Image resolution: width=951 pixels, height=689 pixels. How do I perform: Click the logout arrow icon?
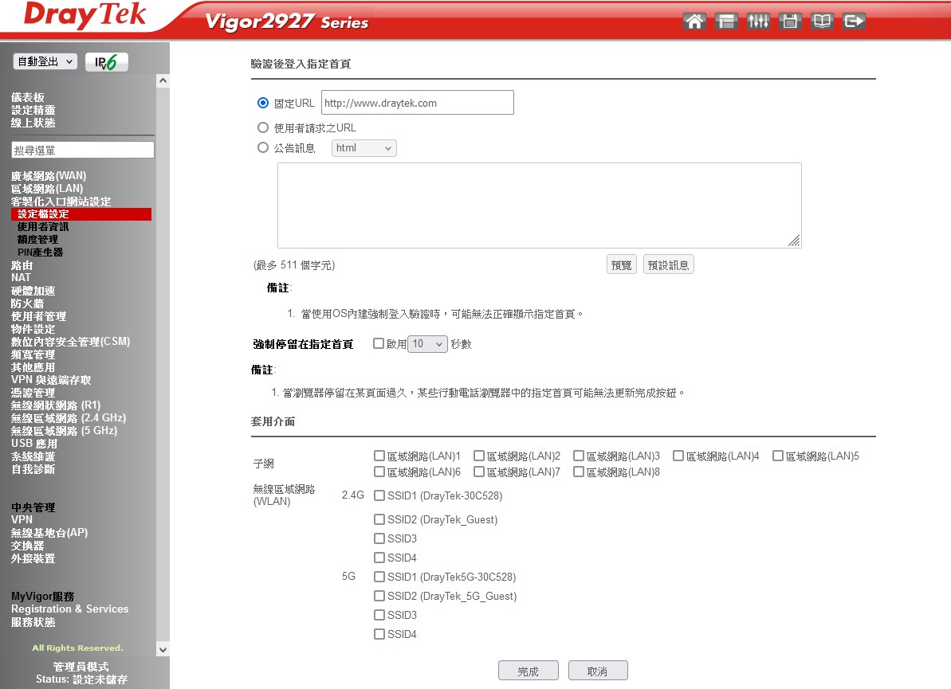point(854,22)
